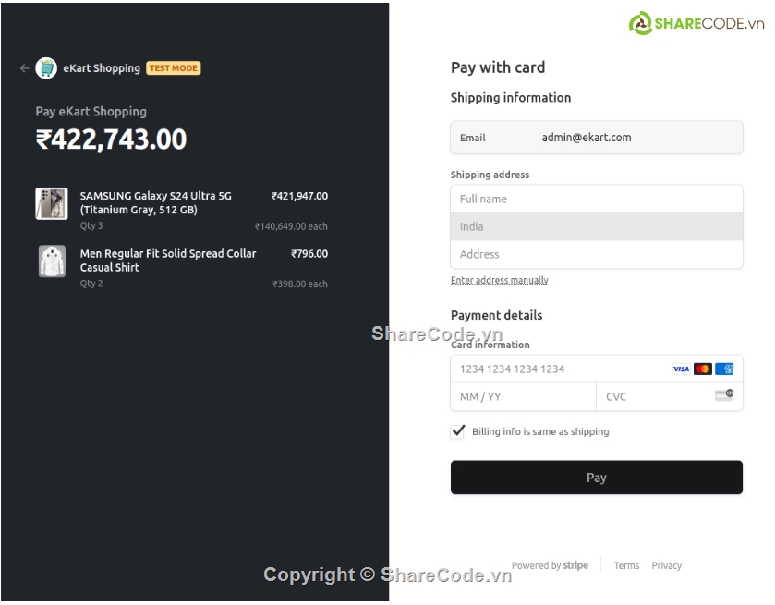Click the CVC card hint icon
The image size is (775, 605).
point(724,395)
